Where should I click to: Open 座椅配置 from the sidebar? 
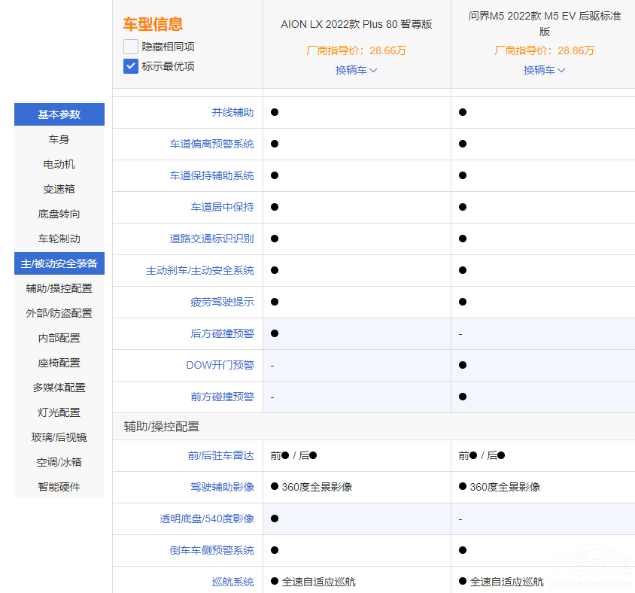pyautogui.click(x=59, y=363)
